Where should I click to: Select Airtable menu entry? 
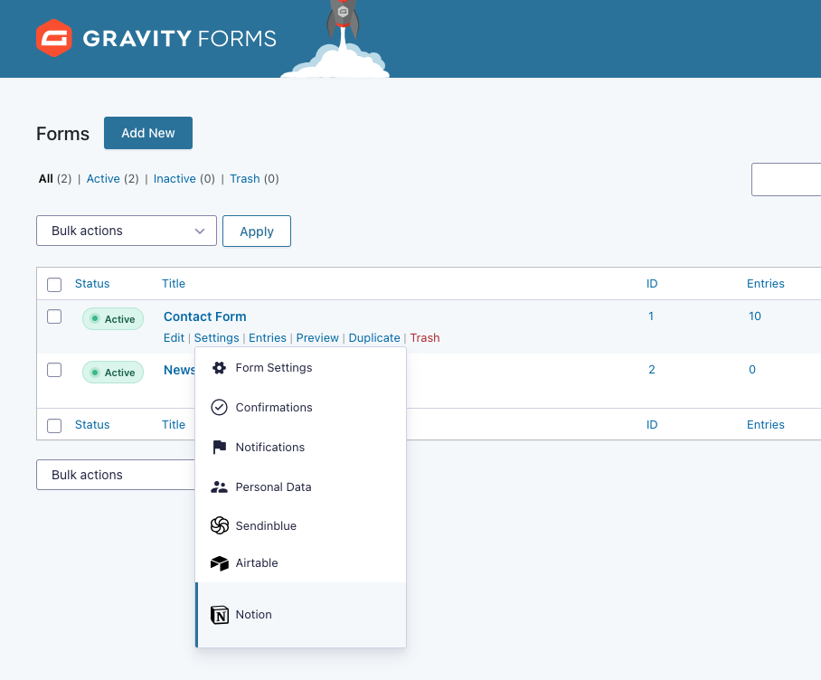[x=300, y=563]
